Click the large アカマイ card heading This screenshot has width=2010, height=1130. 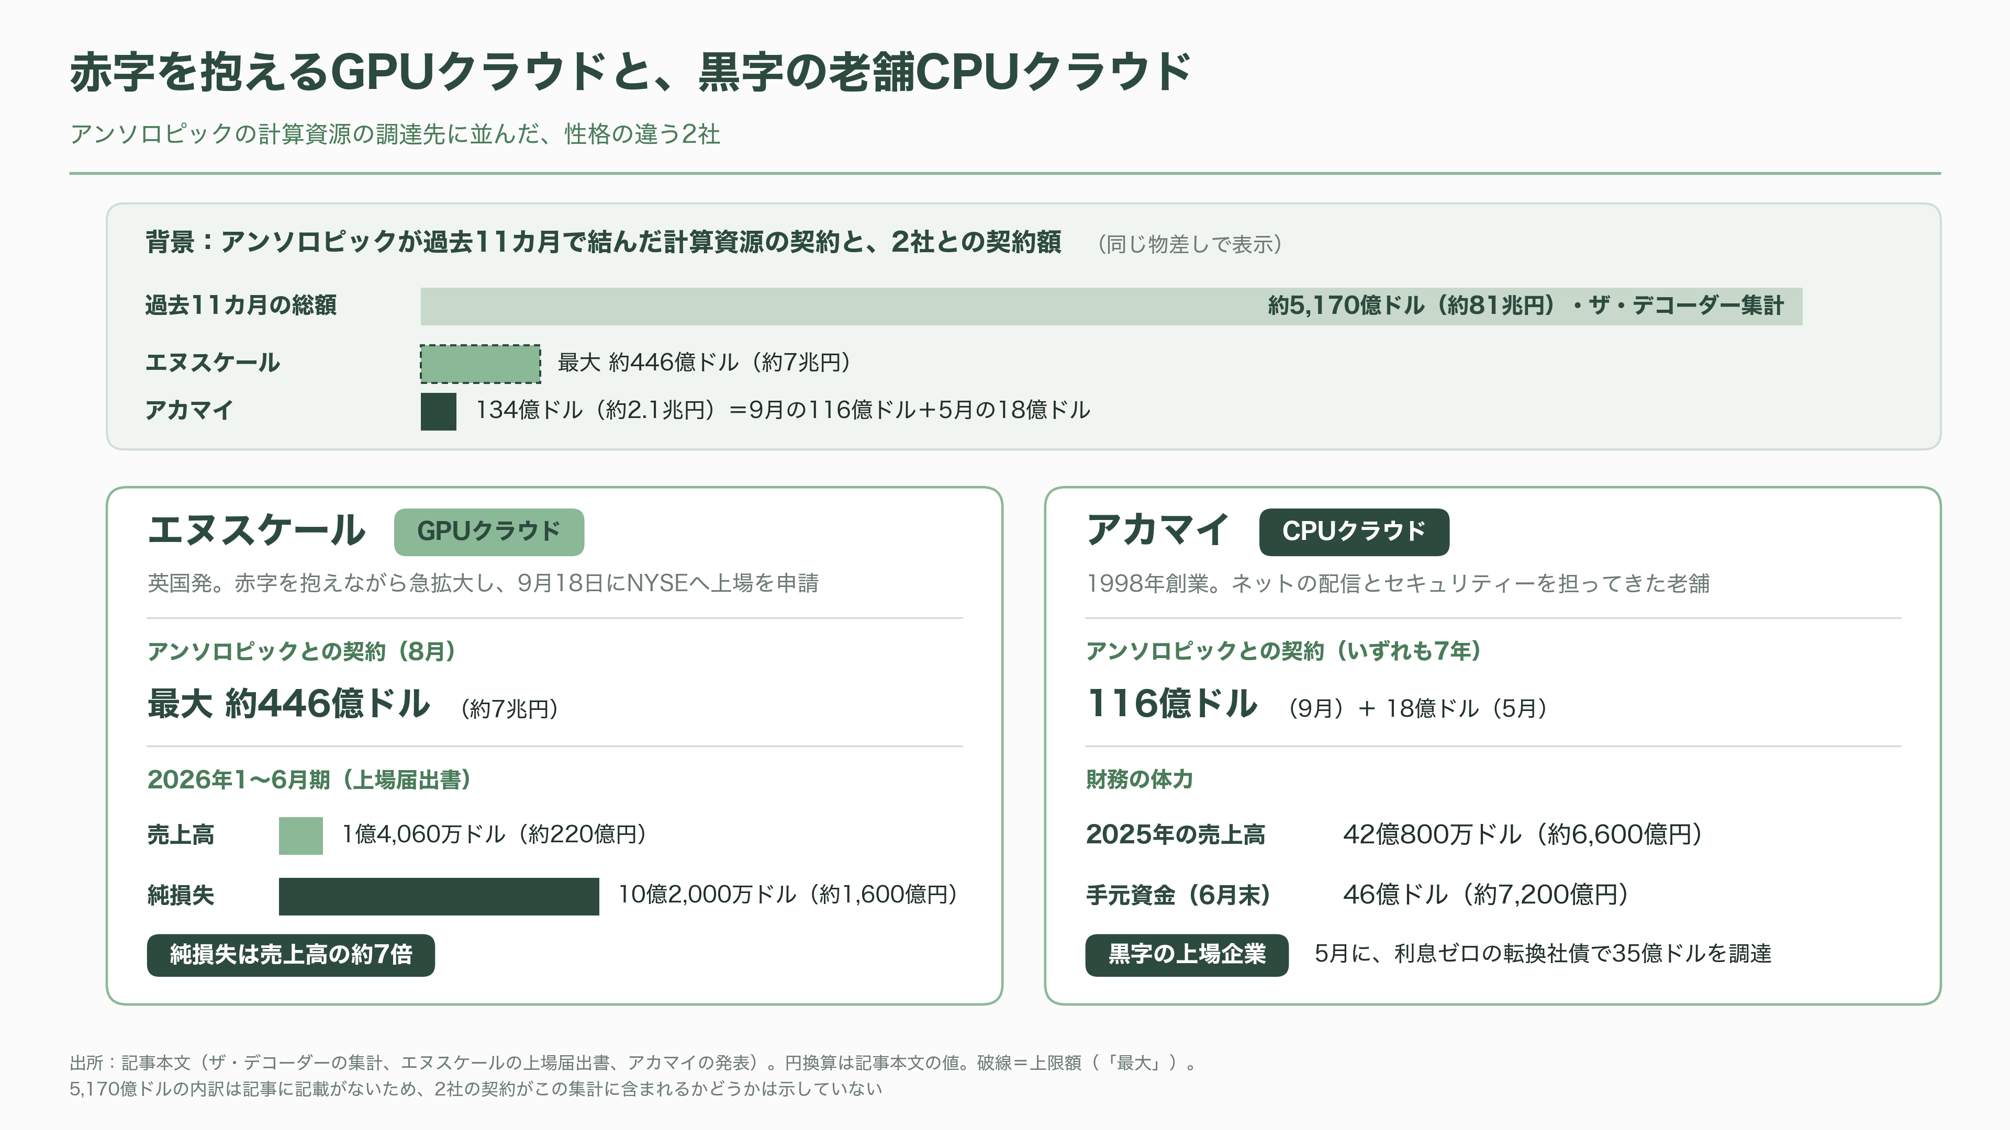pyautogui.click(x=1158, y=530)
